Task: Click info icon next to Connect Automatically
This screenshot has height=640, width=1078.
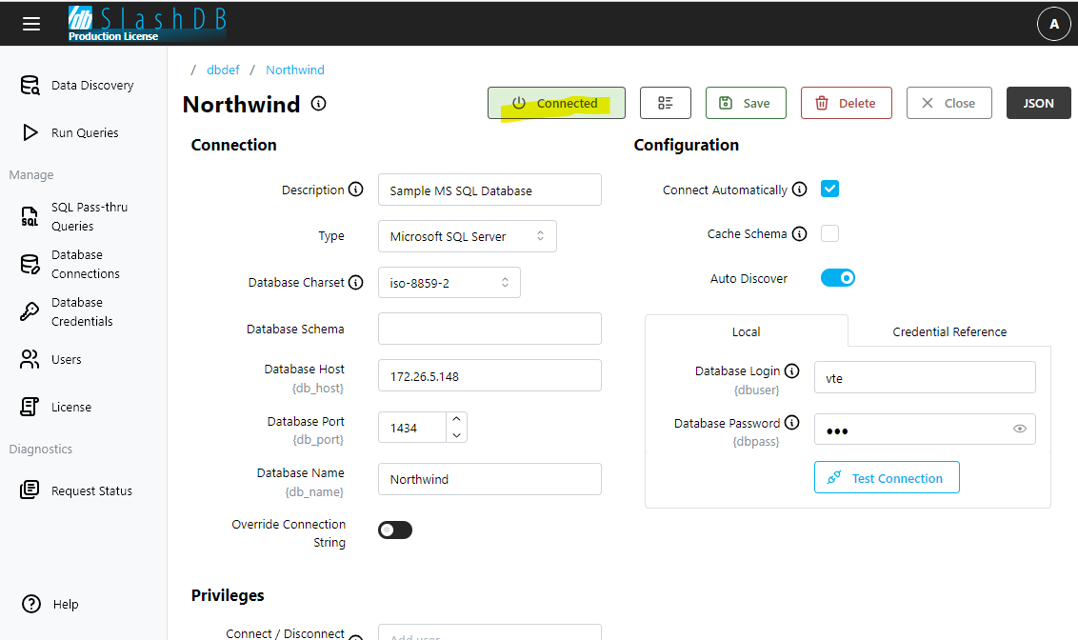Action: (799, 190)
